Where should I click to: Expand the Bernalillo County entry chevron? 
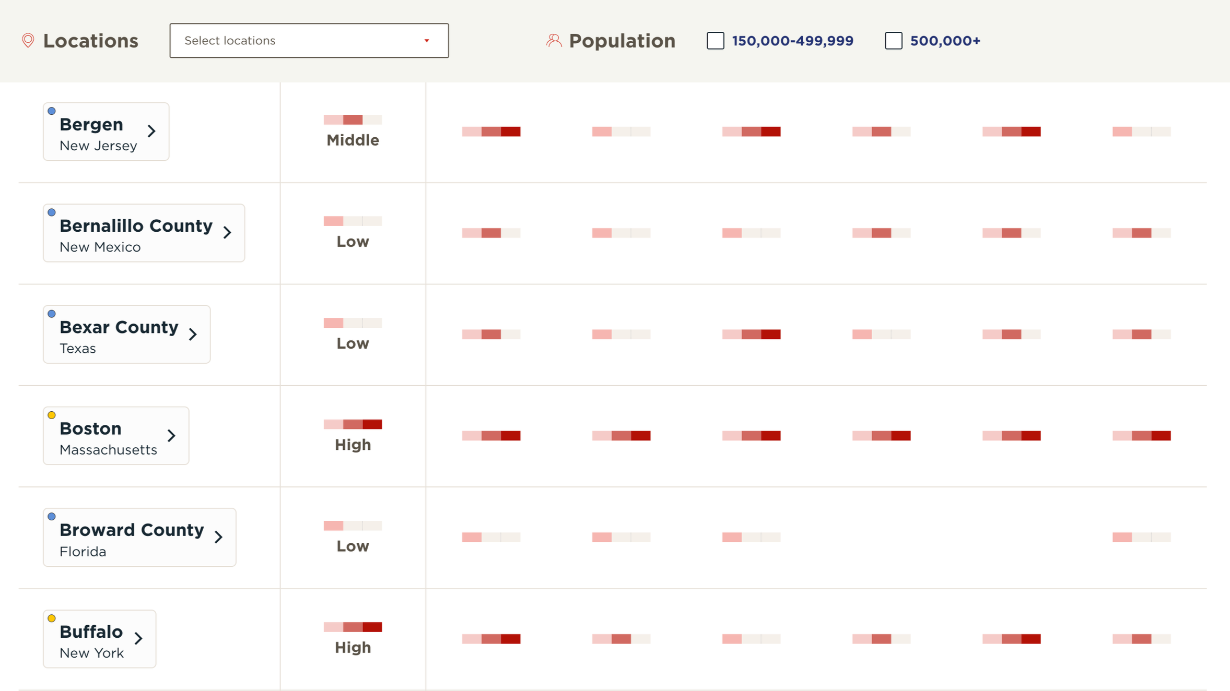227,233
